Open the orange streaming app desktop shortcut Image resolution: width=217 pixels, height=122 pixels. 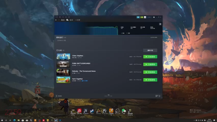[111, 112]
